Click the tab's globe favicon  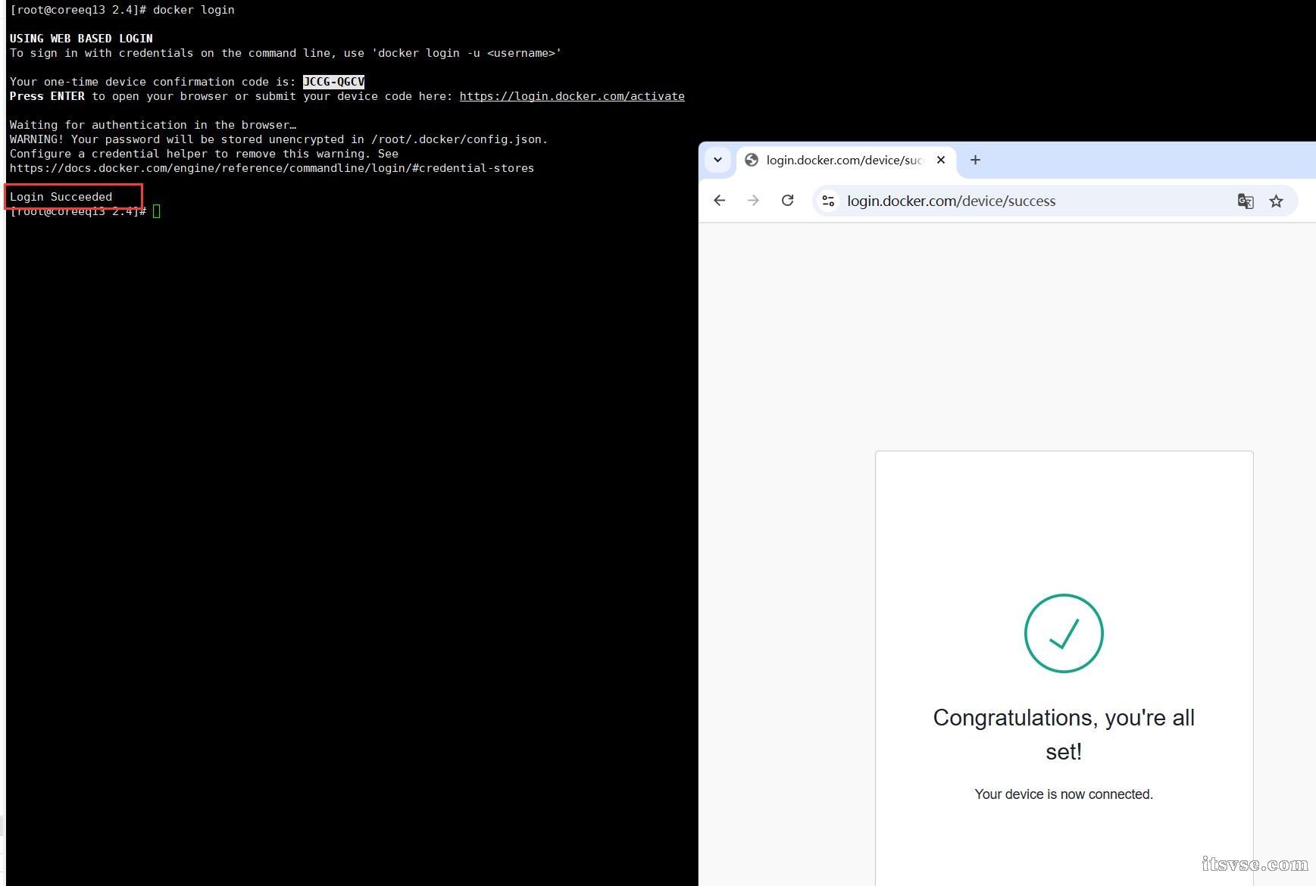coord(752,160)
